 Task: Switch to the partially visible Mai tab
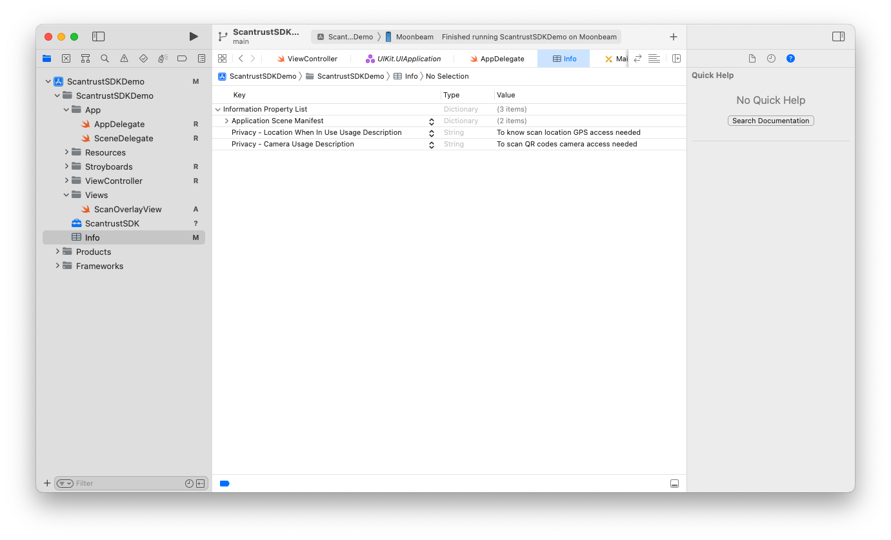click(x=616, y=59)
